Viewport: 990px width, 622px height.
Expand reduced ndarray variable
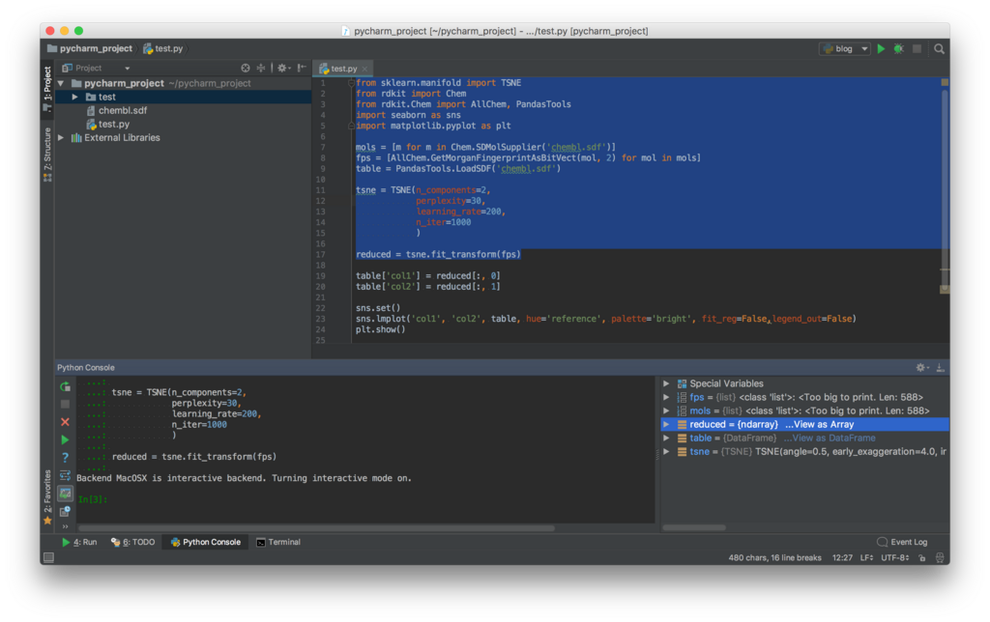click(x=666, y=425)
